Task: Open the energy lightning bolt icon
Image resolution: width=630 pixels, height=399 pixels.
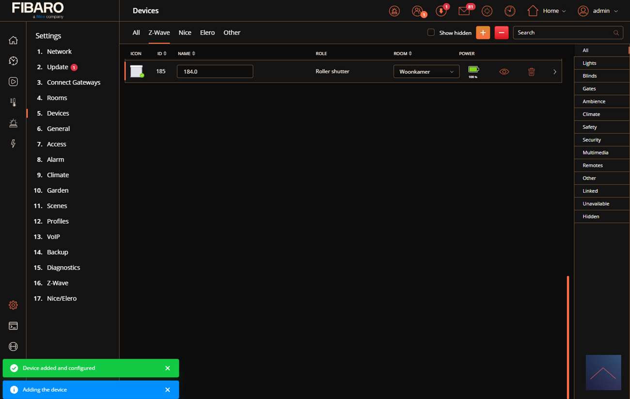Action: pyautogui.click(x=13, y=143)
